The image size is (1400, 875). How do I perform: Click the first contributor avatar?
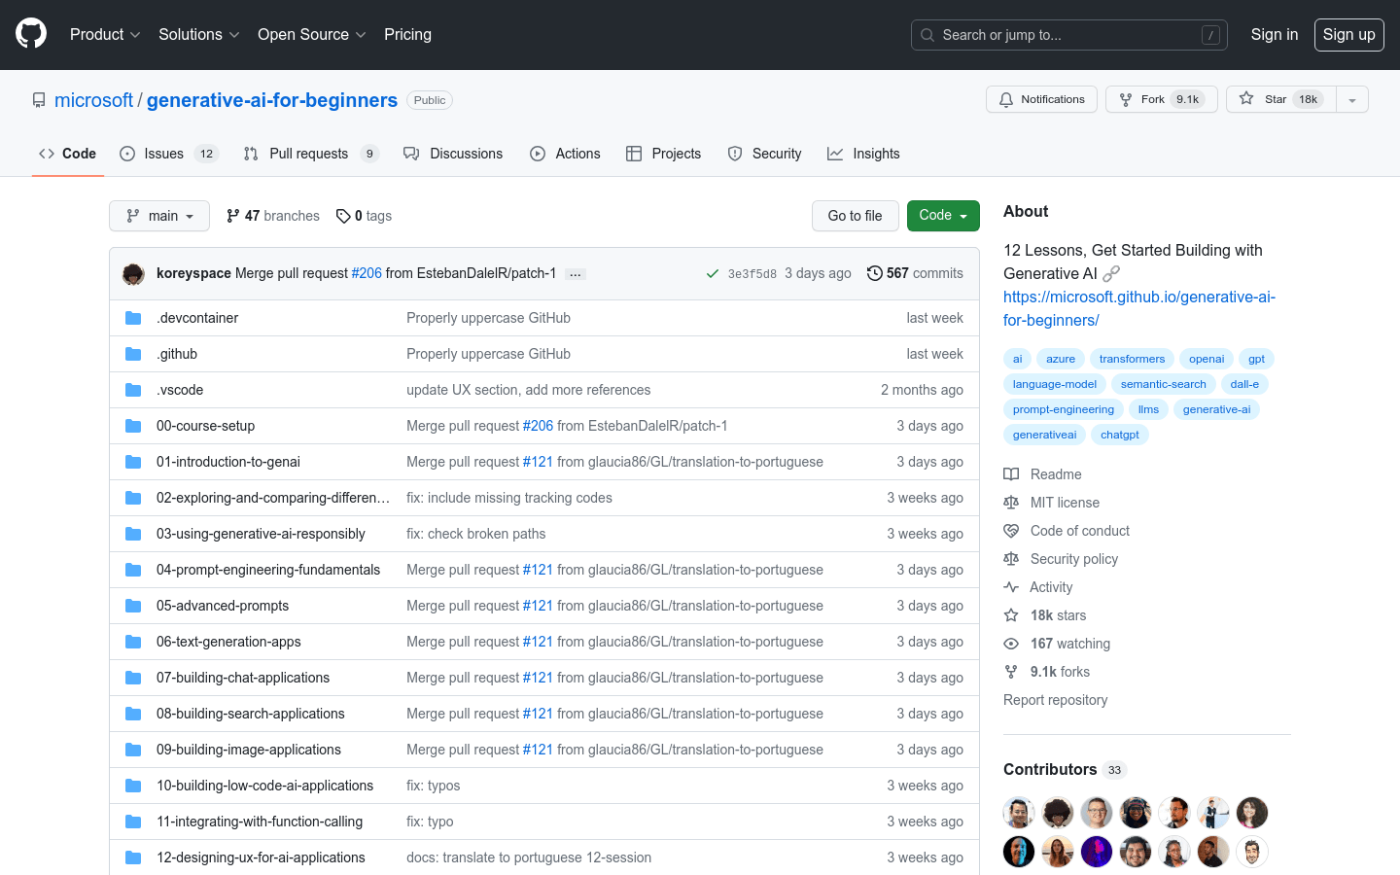[x=1018, y=812]
